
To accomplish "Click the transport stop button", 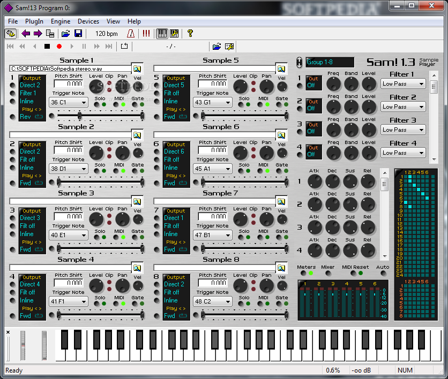I will 47,46.
